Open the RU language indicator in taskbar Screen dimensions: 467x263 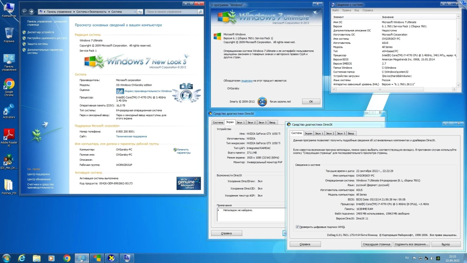click(x=407, y=258)
